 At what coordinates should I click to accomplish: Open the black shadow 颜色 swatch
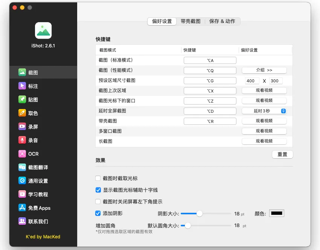click(277, 214)
